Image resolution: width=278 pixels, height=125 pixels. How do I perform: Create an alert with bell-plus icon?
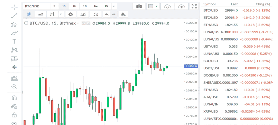pyautogui.click(x=123, y=14)
